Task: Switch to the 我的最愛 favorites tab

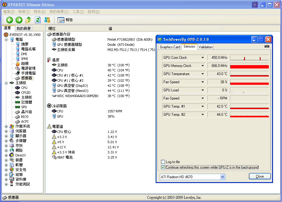Action: click(23, 28)
